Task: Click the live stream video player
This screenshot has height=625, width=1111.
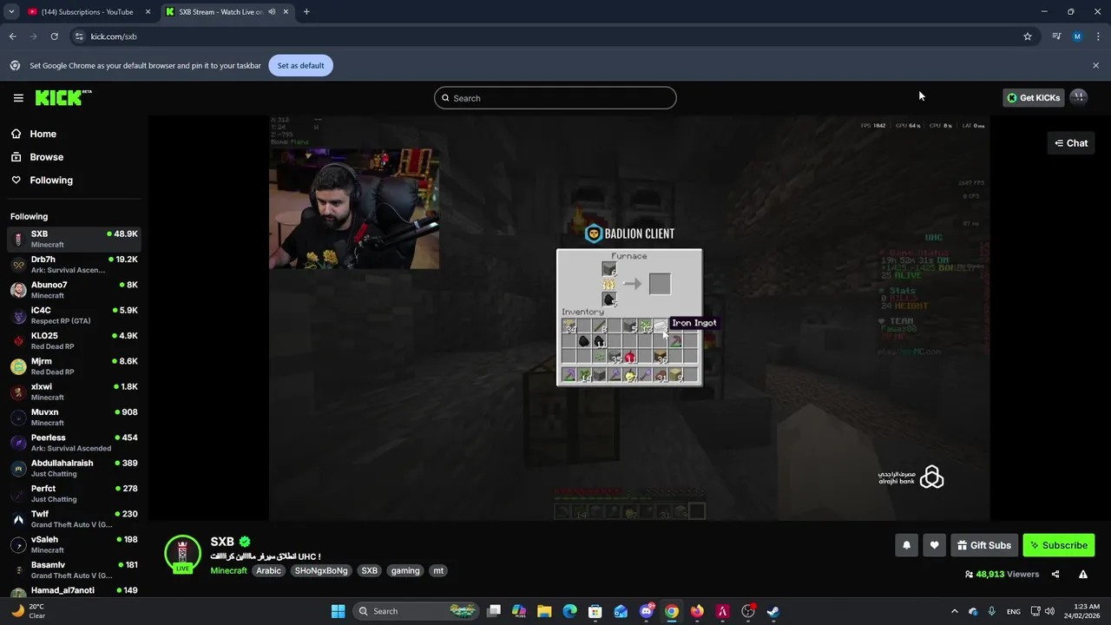Action: tap(629, 318)
